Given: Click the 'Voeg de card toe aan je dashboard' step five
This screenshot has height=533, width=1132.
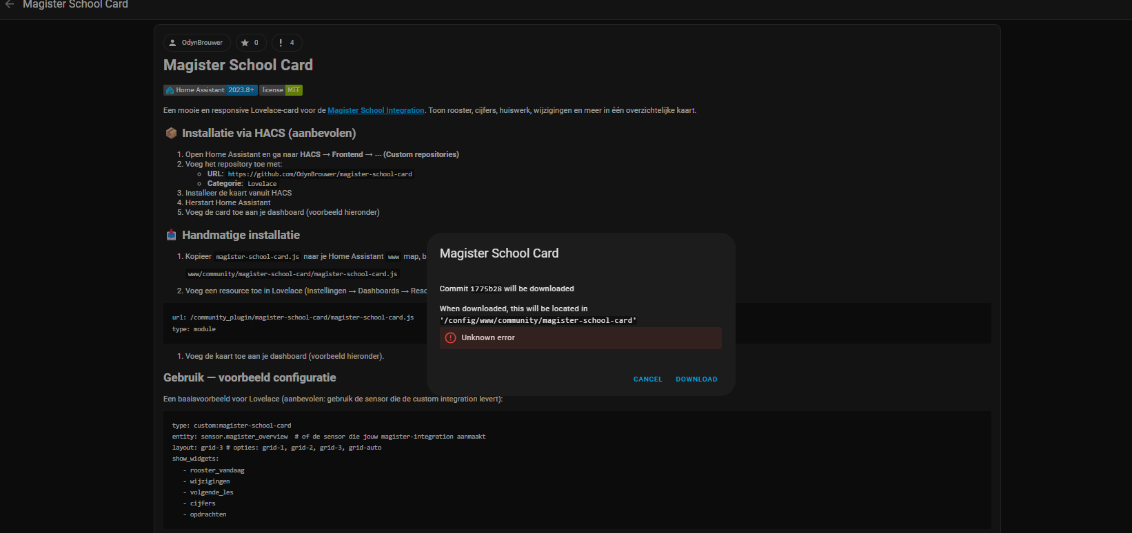Looking at the screenshot, I should (x=282, y=212).
